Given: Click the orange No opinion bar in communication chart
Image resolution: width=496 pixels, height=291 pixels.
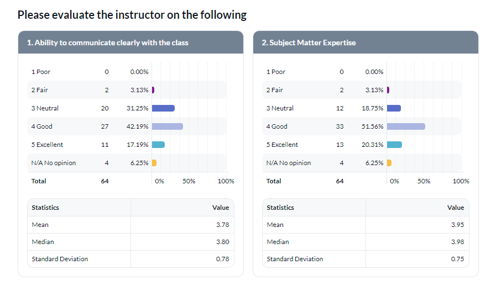Looking at the screenshot, I should point(154,163).
